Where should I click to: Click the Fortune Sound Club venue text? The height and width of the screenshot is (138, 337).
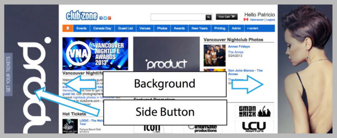pyautogui.click(x=90, y=129)
